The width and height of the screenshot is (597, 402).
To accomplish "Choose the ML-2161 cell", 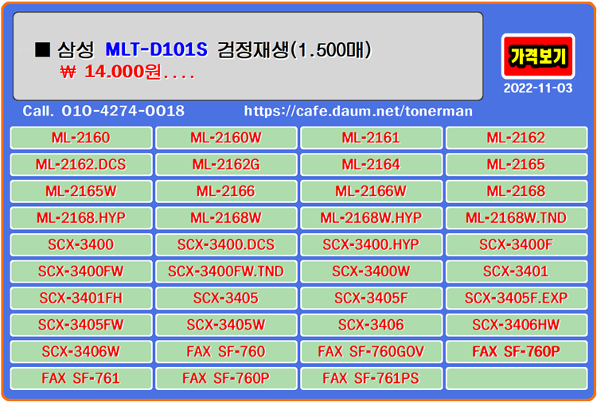I will click(371, 138).
